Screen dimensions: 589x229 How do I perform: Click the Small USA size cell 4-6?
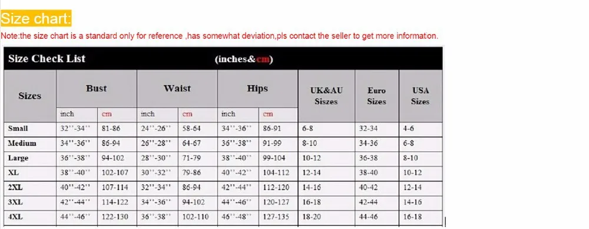[408, 129]
